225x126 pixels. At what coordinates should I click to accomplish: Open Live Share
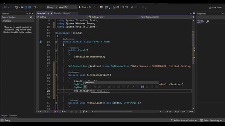pos(215,7)
